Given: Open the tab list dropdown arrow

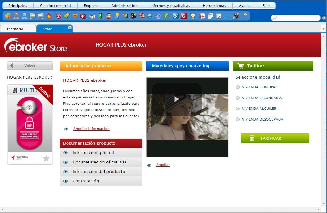Looking at the screenshot, I should pyautogui.click(x=324, y=29).
